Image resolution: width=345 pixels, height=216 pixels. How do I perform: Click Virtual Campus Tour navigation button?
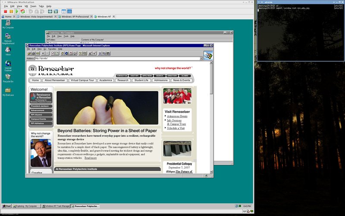[82, 80]
